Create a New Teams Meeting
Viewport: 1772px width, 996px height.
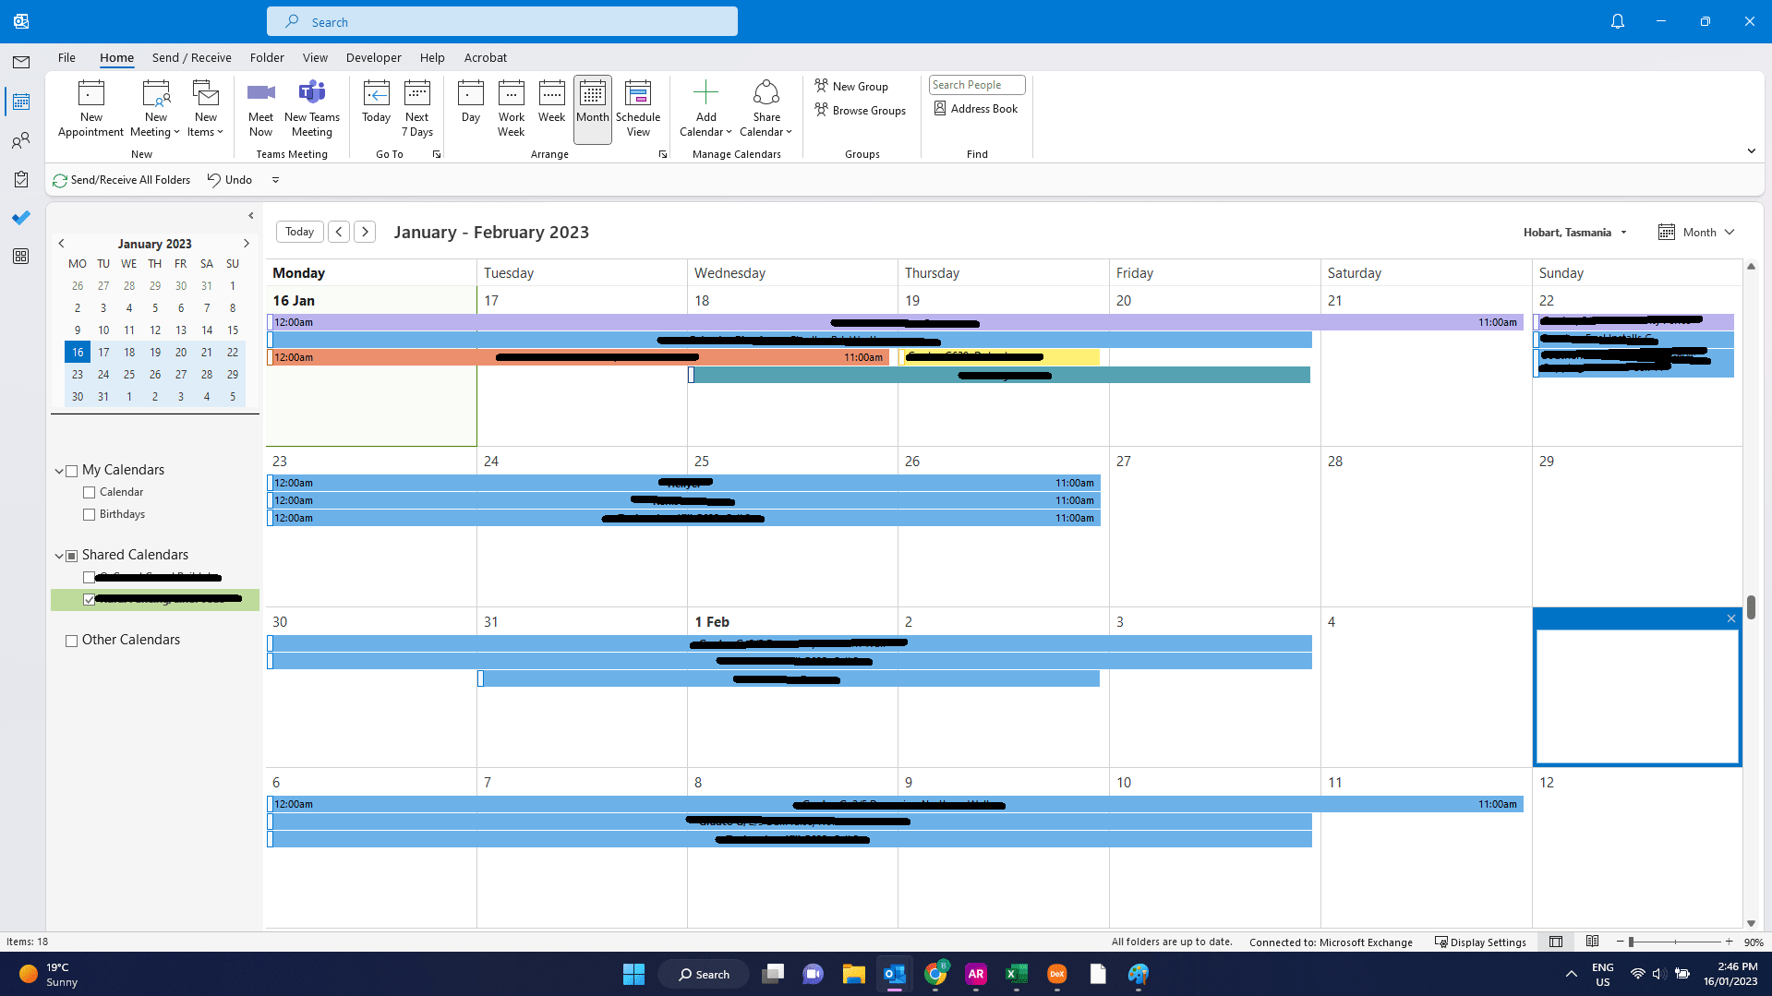pyautogui.click(x=312, y=109)
